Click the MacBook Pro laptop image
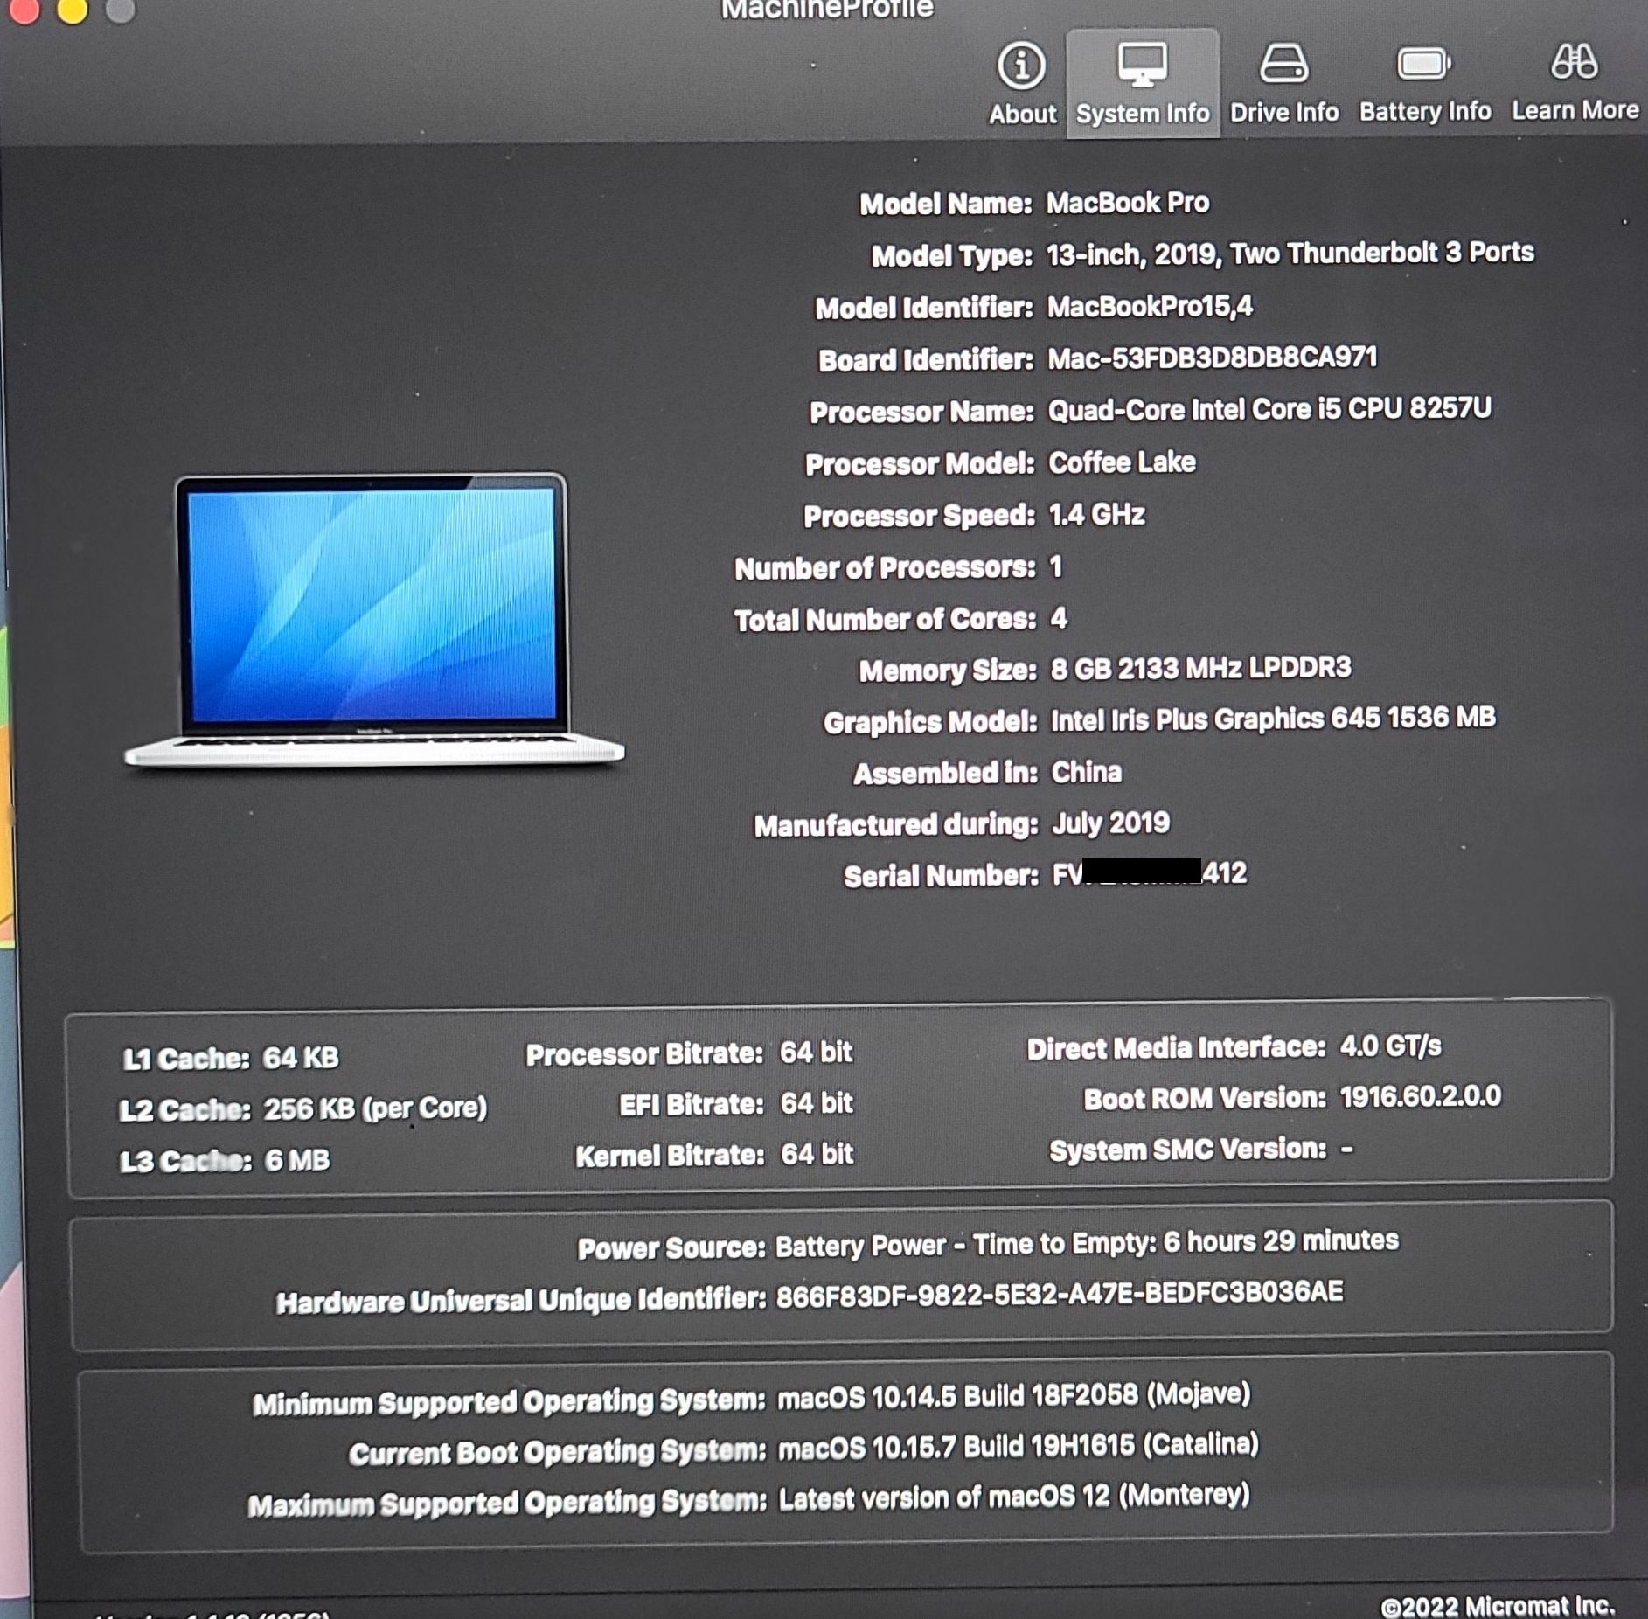 click(x=374, y=621)
